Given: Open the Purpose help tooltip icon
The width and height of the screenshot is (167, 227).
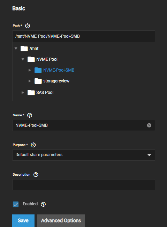Looking at the screenshot, I should click(x=33, y=145).
